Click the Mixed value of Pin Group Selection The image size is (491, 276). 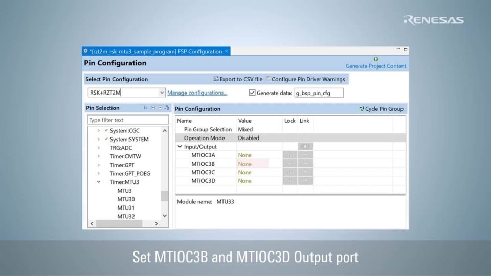[x=245, y=129]
